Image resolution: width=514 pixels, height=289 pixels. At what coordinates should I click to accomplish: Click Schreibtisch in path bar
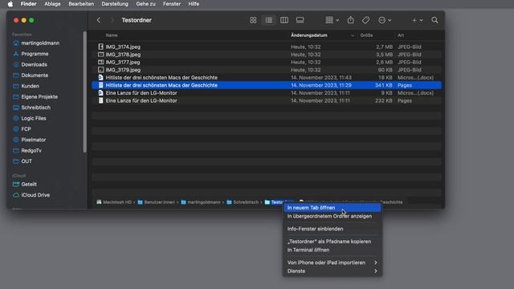(243, 202)
